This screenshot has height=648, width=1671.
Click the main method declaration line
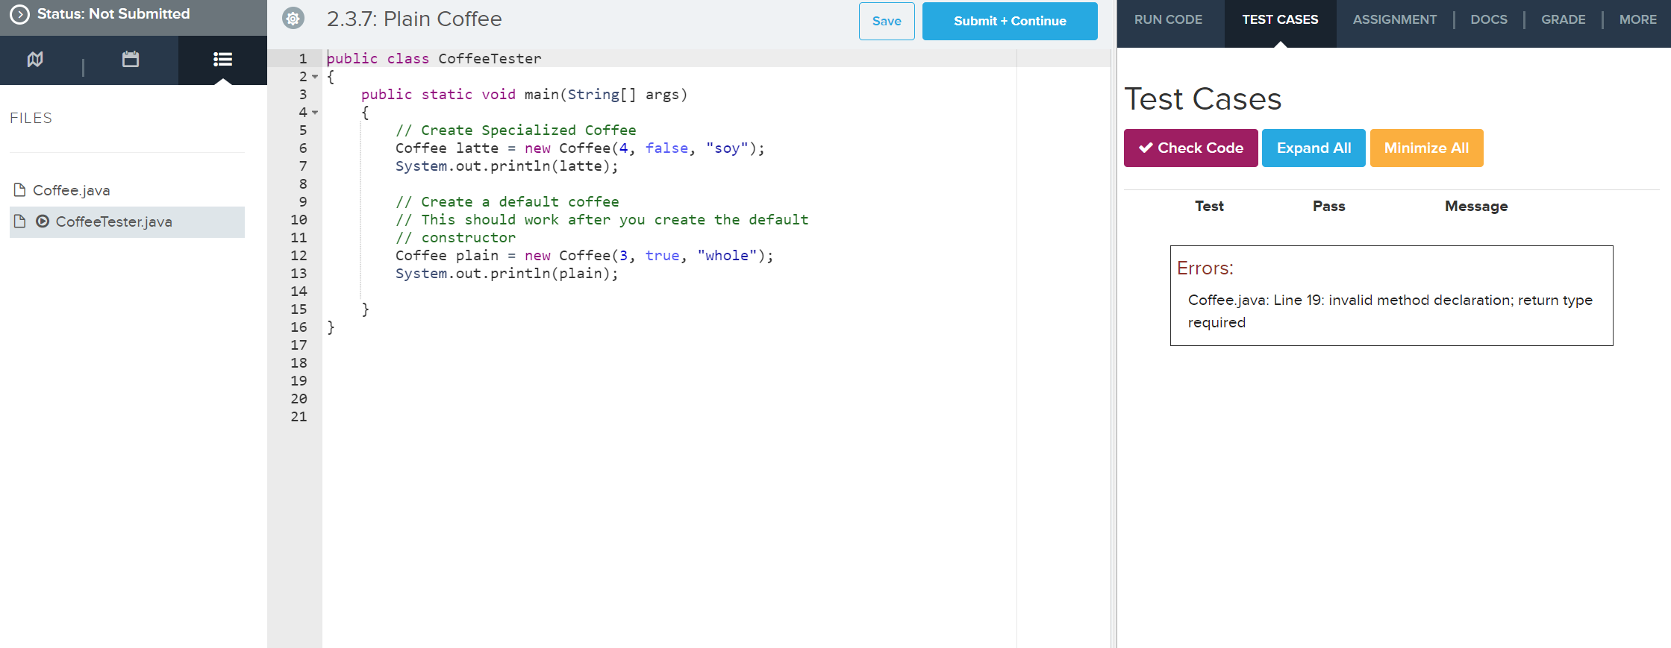(x=524, y=95)
